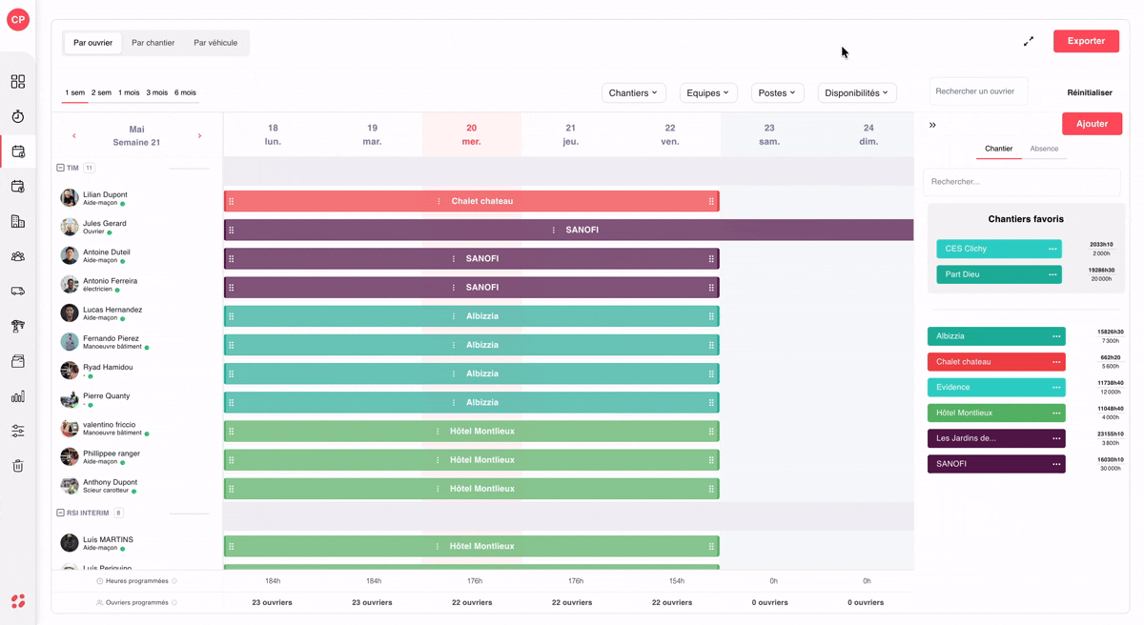Select the 1 sem time range
This screenshot has width=1144, height=625.
74,92
